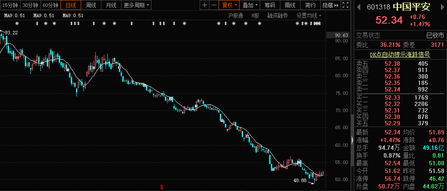Expand 更多周期 period dropdown

(x=136, y=5)
